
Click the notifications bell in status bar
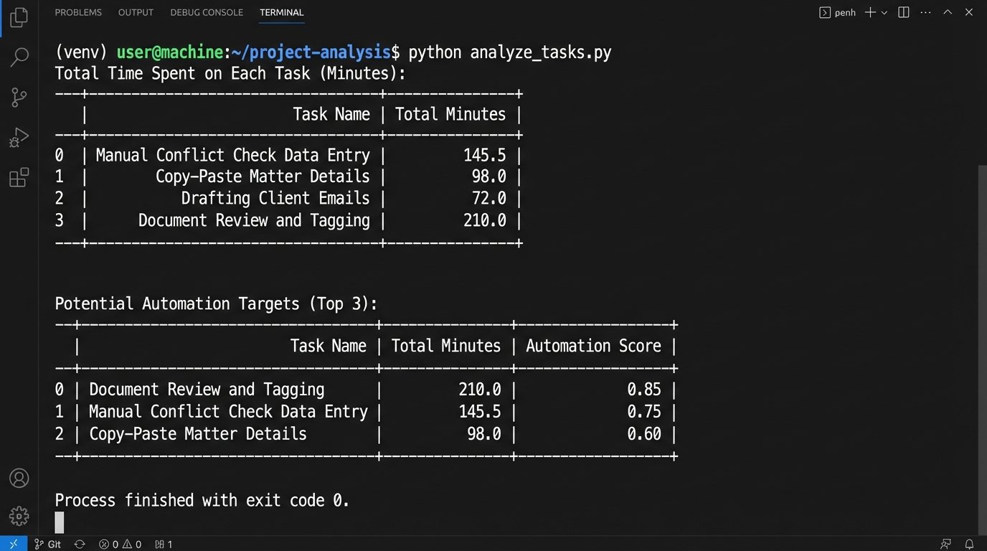[x=969, y=545]
